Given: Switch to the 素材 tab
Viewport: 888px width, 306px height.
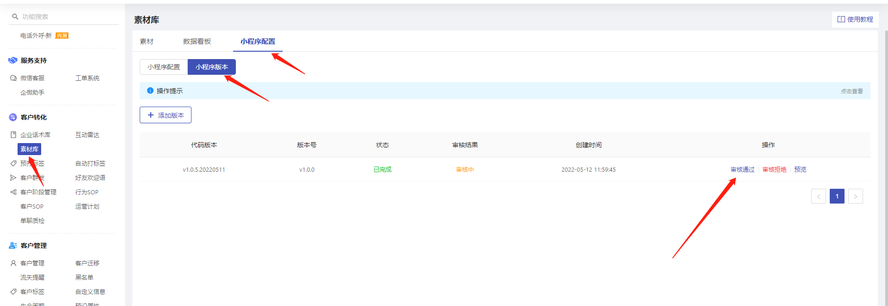Looking at the screenshot, I should [x=147, y=42].
